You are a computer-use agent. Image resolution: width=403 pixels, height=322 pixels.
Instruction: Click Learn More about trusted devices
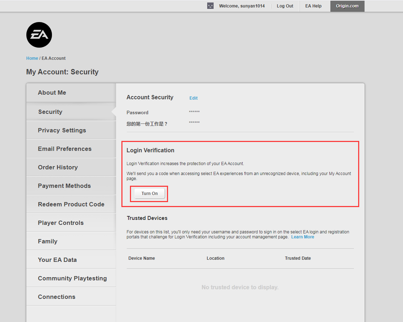[303, 237]
